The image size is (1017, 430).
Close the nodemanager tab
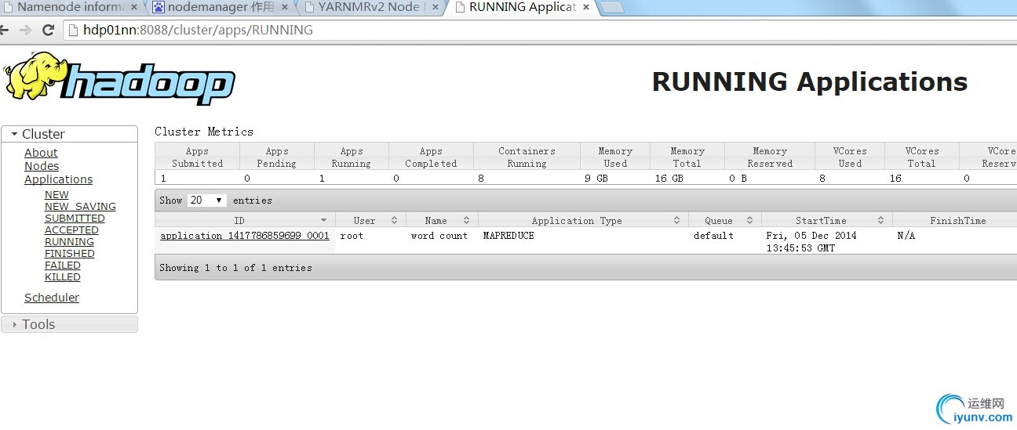click(285, 7)
